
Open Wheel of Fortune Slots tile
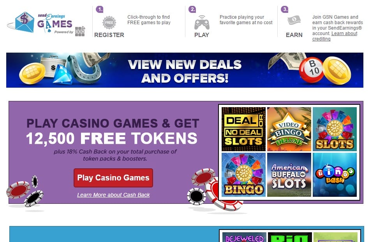335,129
